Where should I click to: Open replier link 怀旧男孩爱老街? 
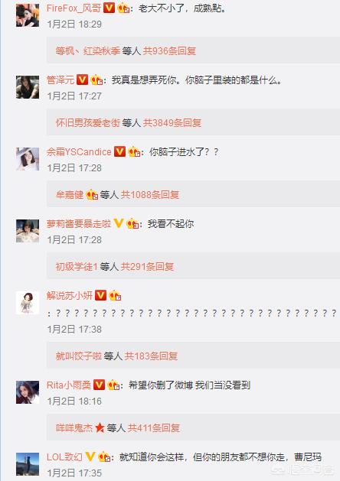click(88, 122)
